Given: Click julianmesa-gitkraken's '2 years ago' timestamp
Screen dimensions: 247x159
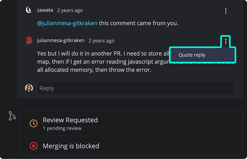Looking at the screenshot, I should coord(101,41).
